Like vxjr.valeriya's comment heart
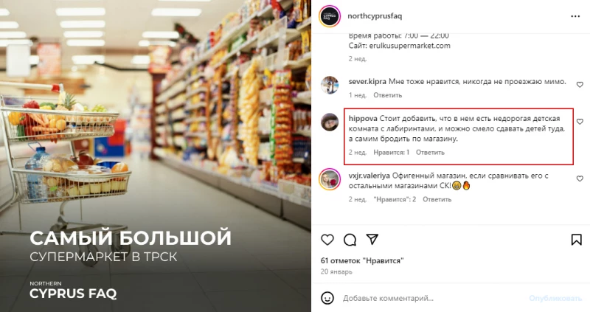Screen dimensions: 590x312 (x=580, y=178)
